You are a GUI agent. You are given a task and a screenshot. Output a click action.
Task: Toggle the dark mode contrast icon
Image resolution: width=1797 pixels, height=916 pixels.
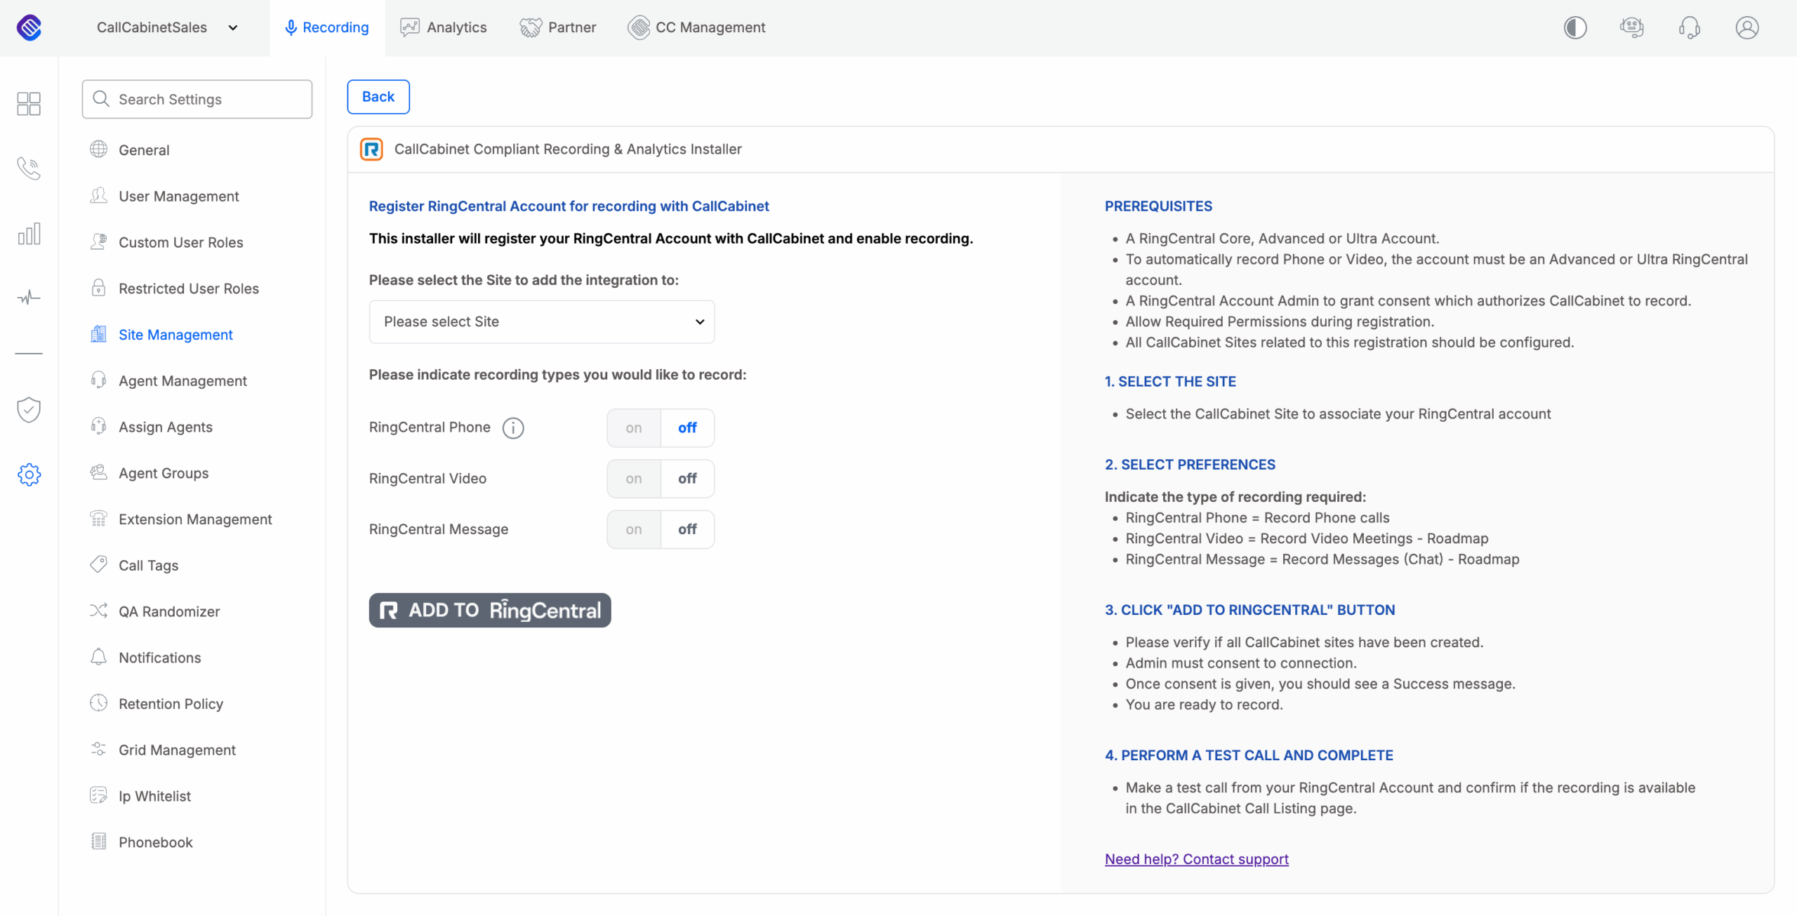1575,27
